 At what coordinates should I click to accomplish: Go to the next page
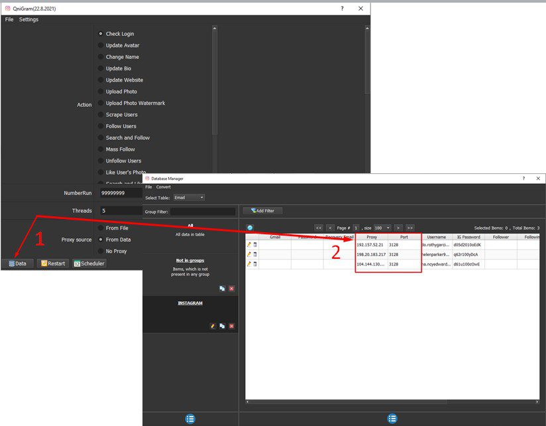[x=398, y=228]
